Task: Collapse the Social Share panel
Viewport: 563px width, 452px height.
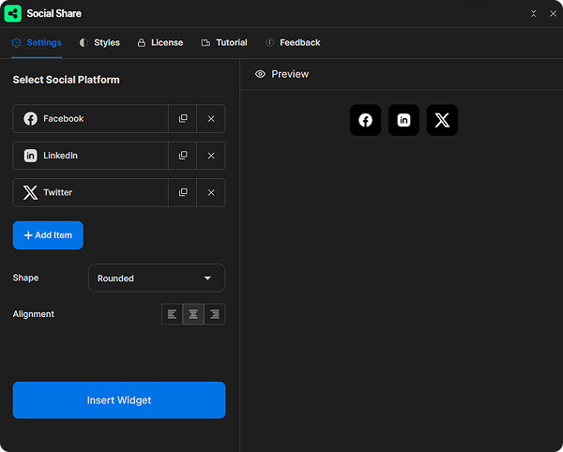Action: pos(534,14)
